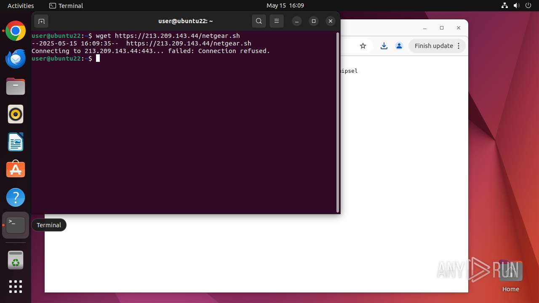Close the terminal window
539x303 pixels.
[331, 21]
